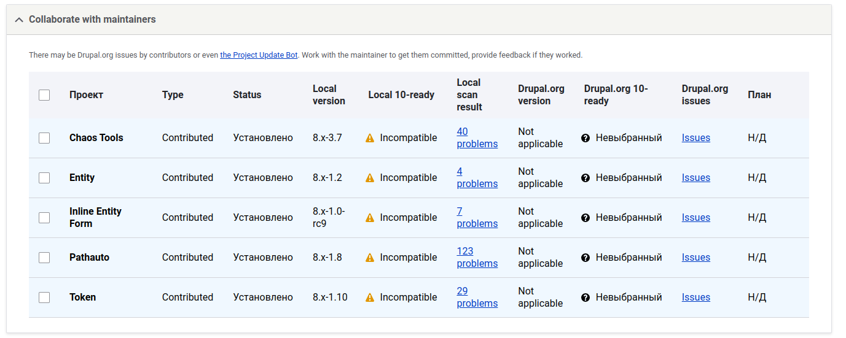This screenshot has height=338, width=846.
Task: Open Issues link for Token
Action: coord(695,298)
